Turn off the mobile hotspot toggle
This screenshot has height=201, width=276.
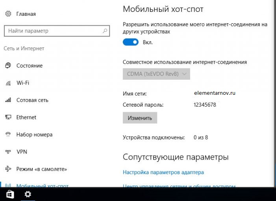tap(131, 42)
